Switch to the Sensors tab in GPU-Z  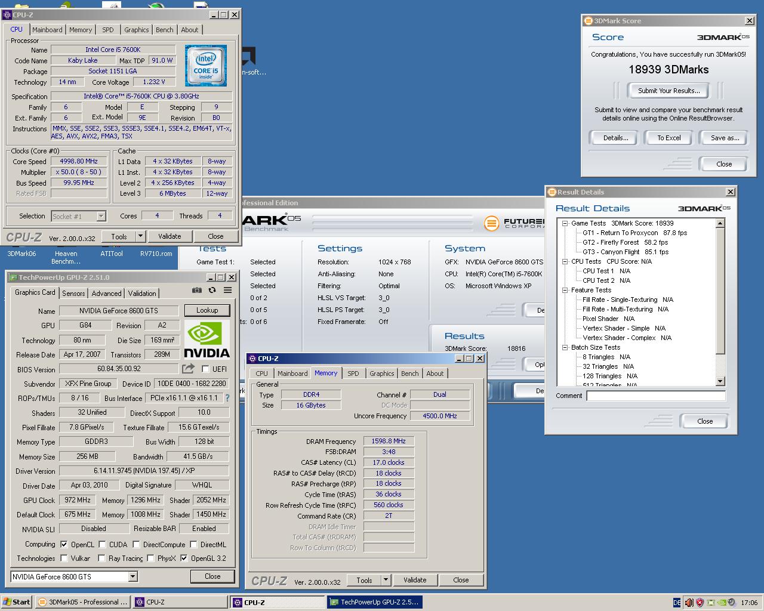pyautogui.click(x=73, y=293)
